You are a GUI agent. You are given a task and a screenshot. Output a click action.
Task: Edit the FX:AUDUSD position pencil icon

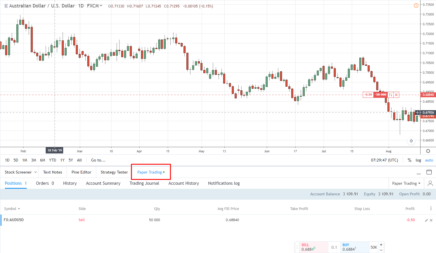(x=426, y=220)
